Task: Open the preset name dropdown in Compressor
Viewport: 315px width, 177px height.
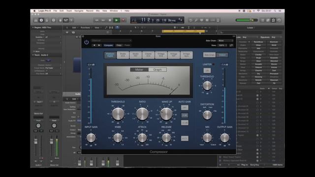Action: 111,40
